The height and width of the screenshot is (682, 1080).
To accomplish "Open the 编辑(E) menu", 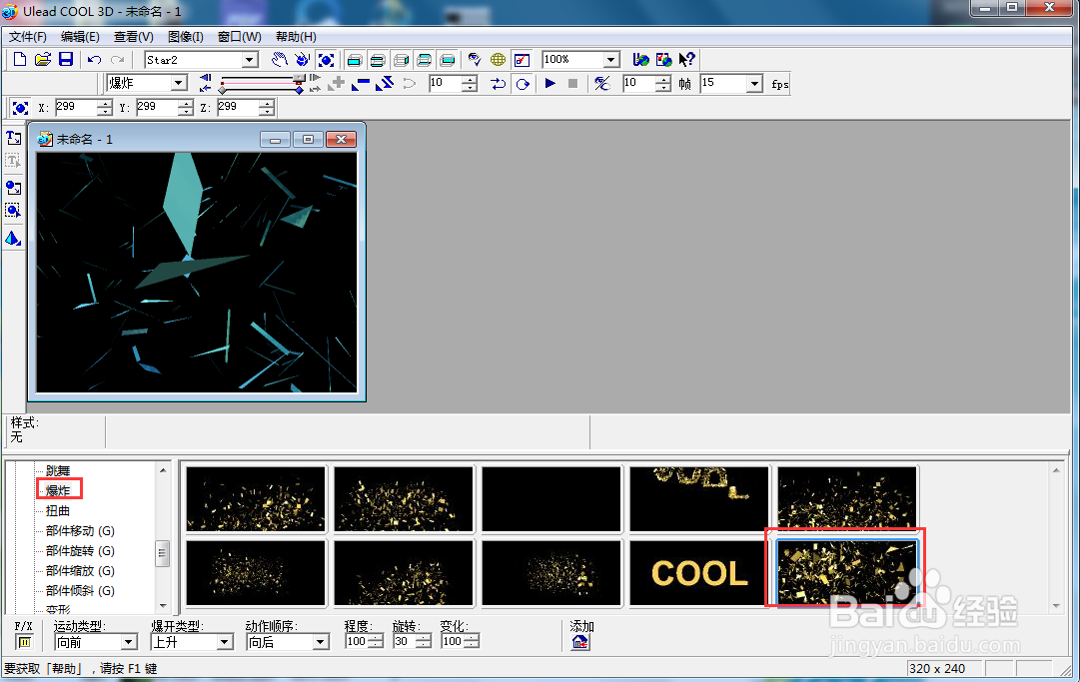I will click(80, 37).
